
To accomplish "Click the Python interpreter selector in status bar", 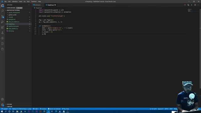I will 22,109.
